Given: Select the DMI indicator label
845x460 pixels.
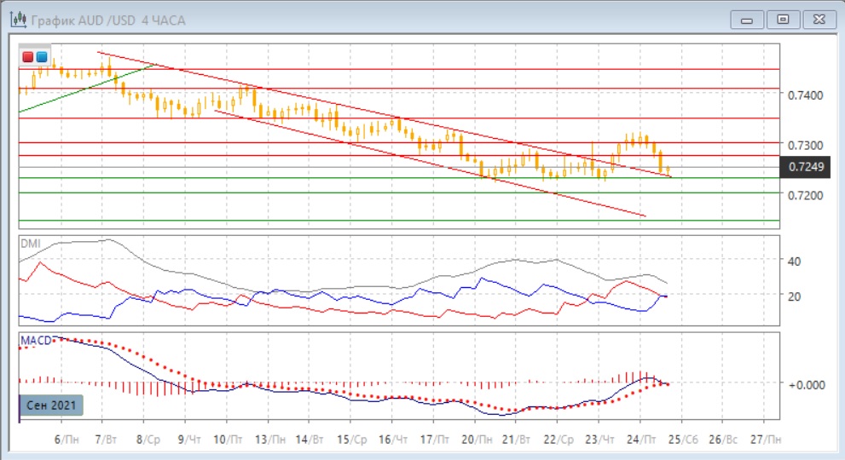Looking at the screenshot, I should coord(30,244).
